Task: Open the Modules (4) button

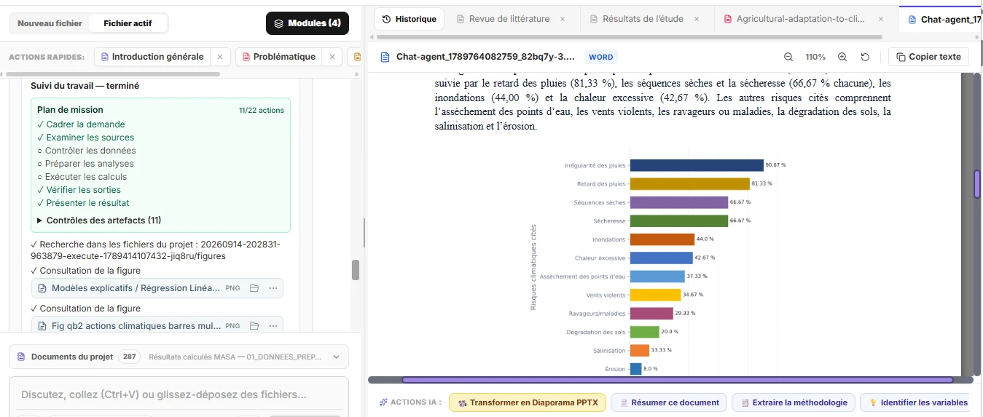Action: point(308,23)
